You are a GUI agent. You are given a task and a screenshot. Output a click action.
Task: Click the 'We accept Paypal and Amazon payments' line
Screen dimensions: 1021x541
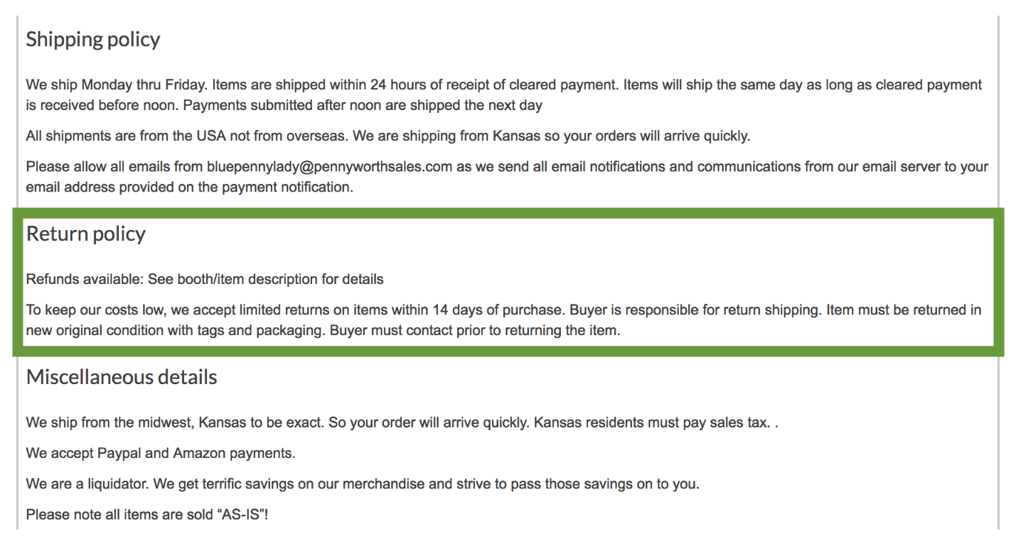[x=161, y=453]
